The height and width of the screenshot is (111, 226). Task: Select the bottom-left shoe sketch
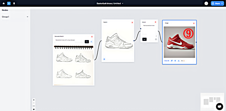click(64, 74)
